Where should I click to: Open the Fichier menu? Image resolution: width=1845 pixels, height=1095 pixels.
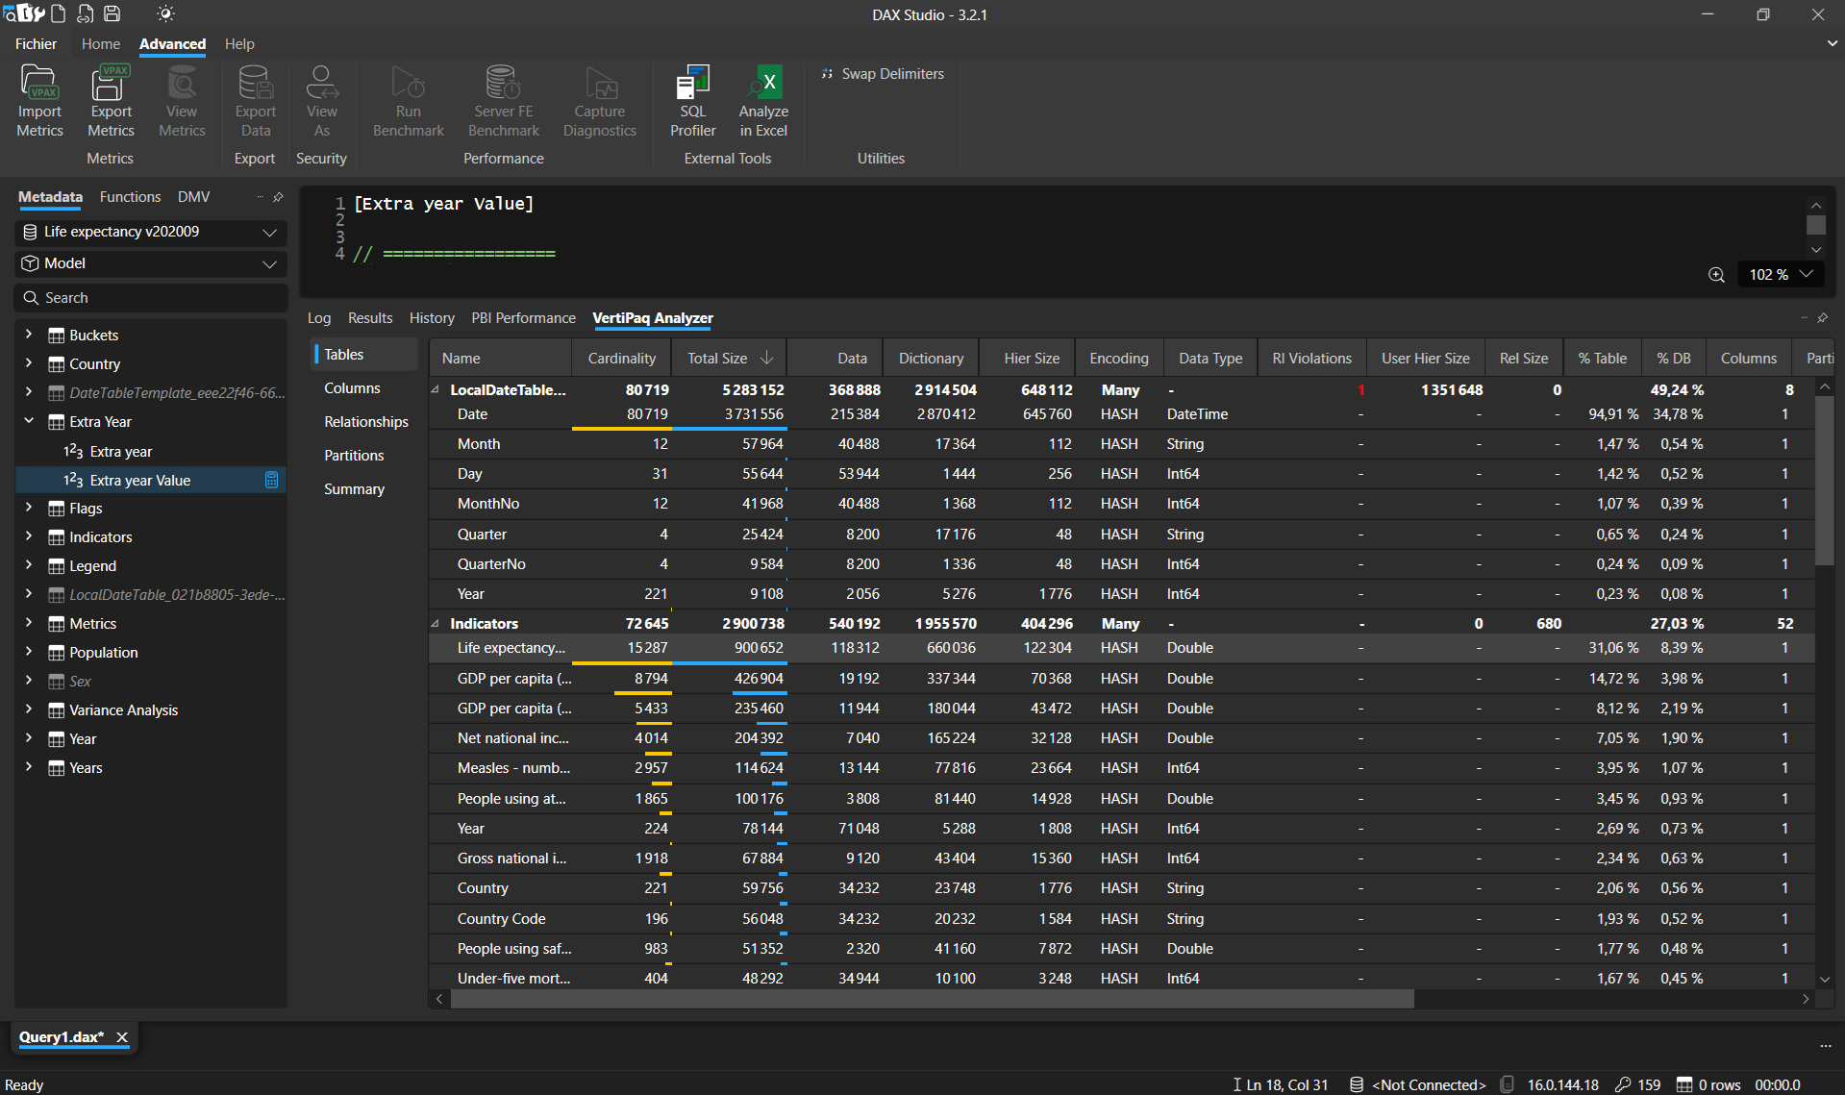click(x=36, y=44)
